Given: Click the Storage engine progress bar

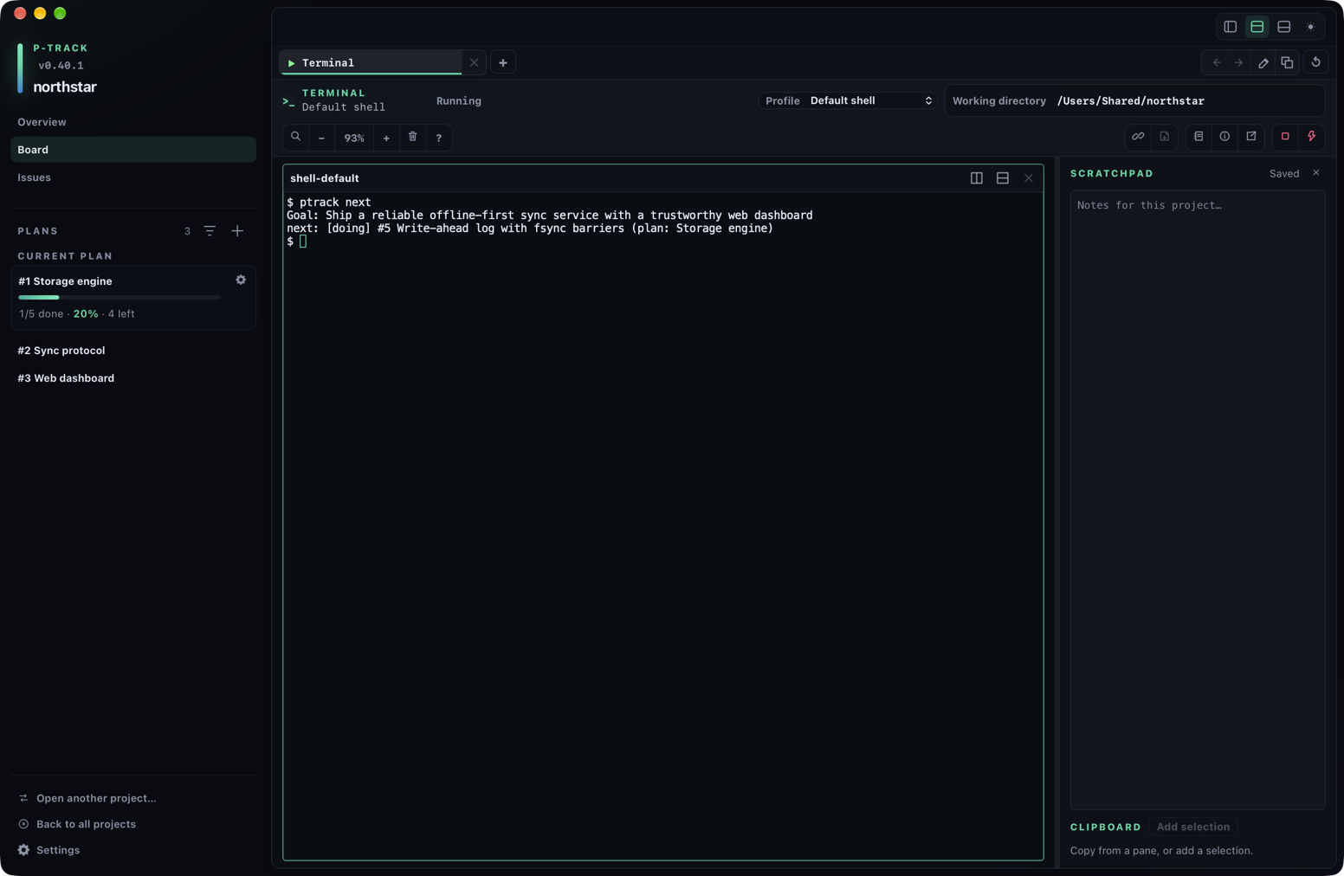Looking at the screenshot, I should (x=120, y=298).
